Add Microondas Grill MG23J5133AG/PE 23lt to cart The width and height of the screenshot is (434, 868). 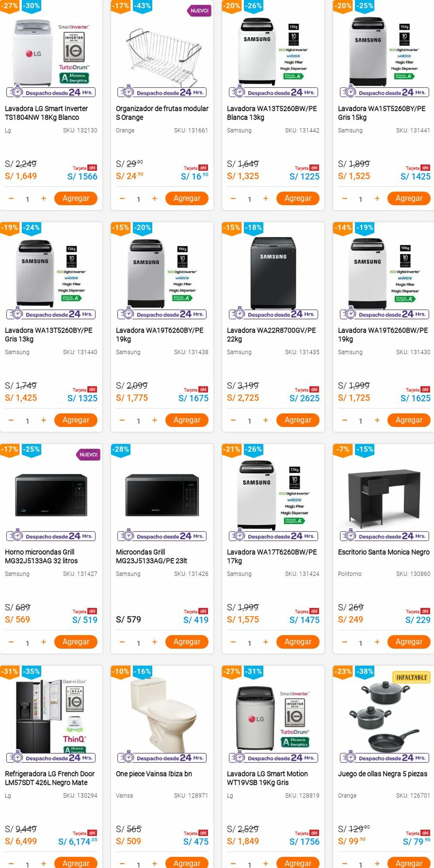(187, 642)
